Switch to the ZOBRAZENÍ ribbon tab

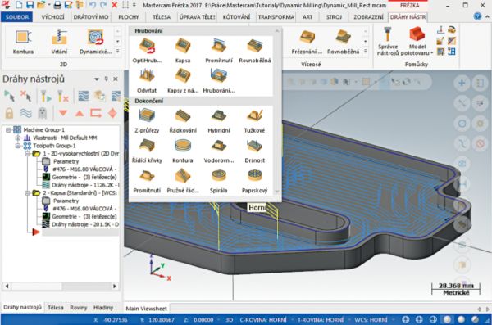click(368, 17)
